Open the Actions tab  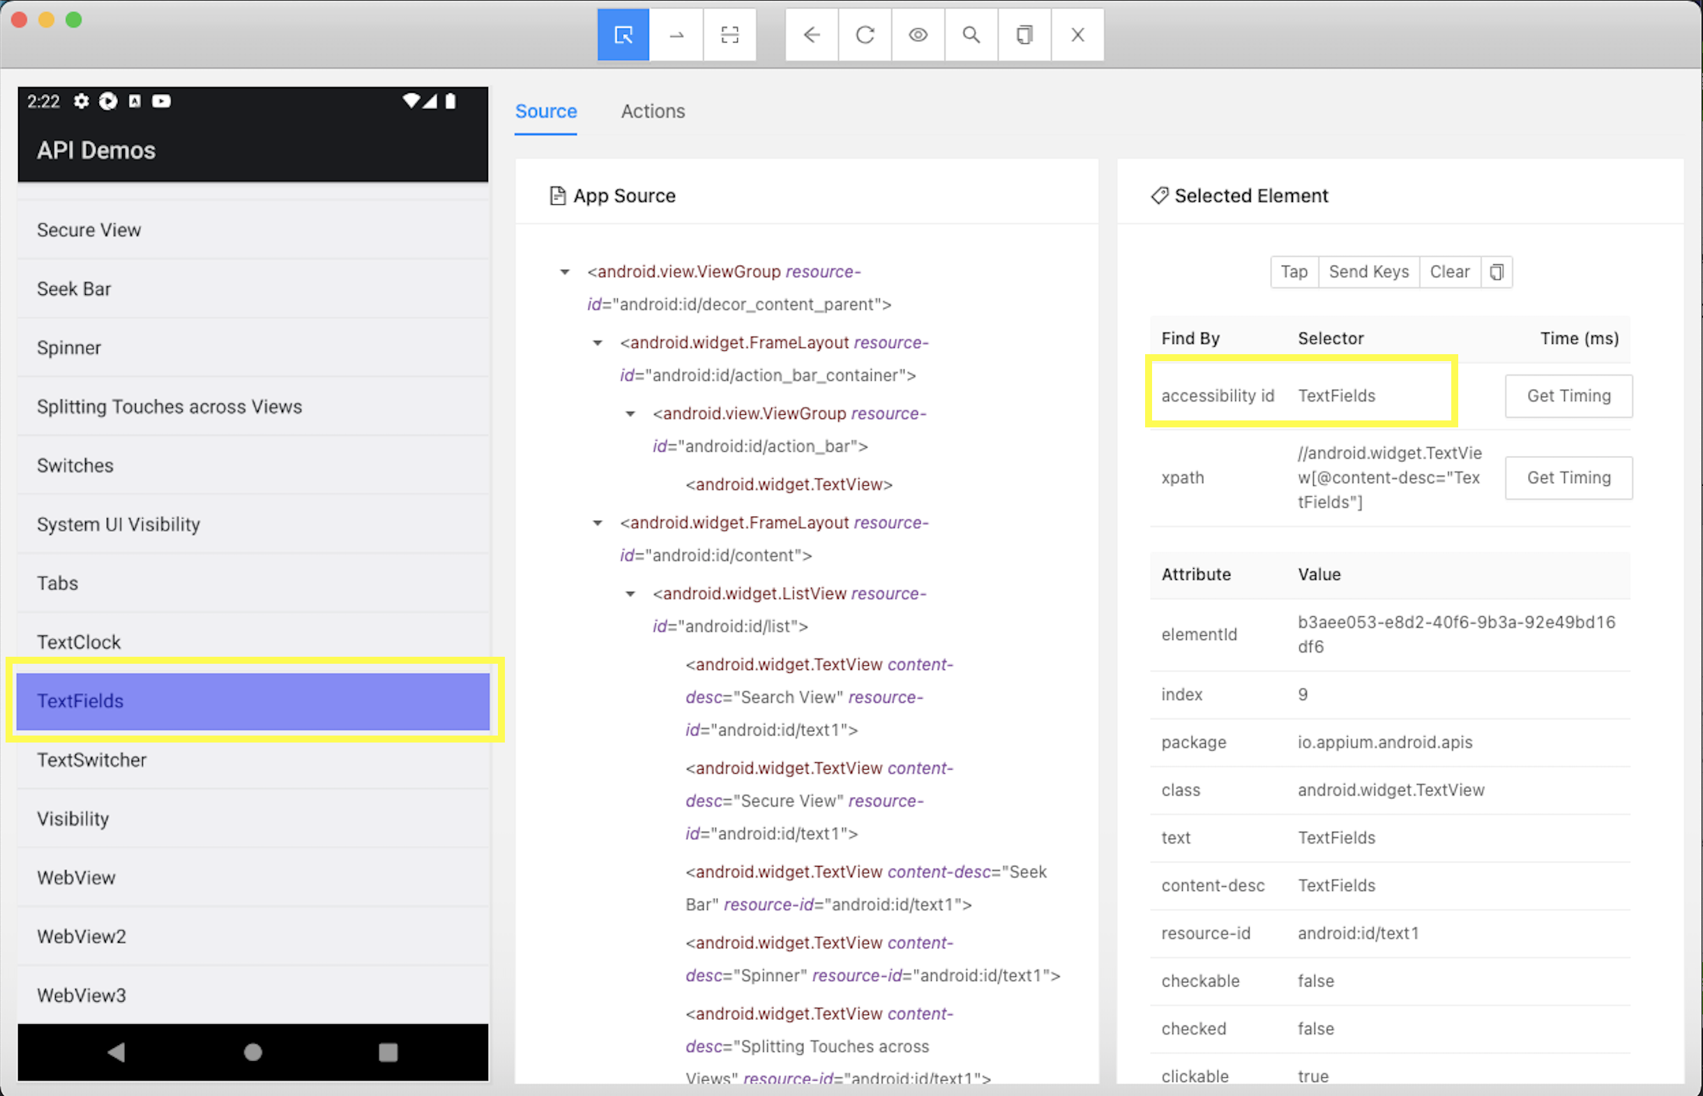(653, 111)
